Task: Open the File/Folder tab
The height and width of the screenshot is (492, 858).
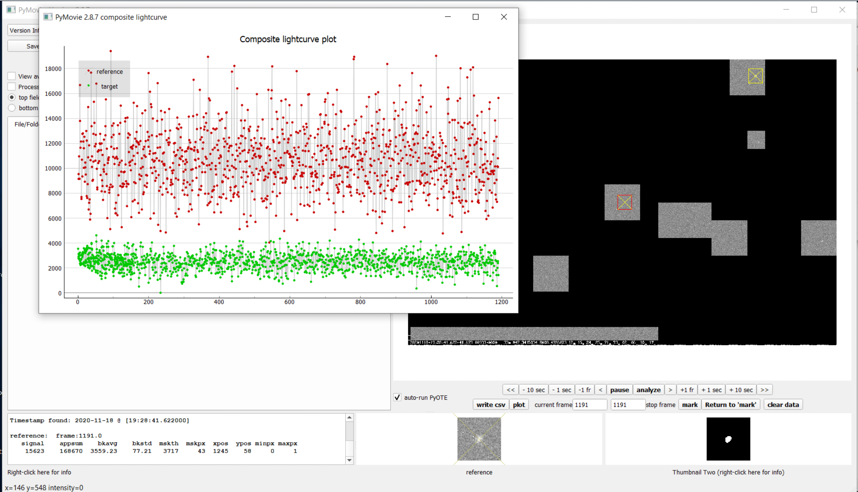Action: click(x=26, y=124)
